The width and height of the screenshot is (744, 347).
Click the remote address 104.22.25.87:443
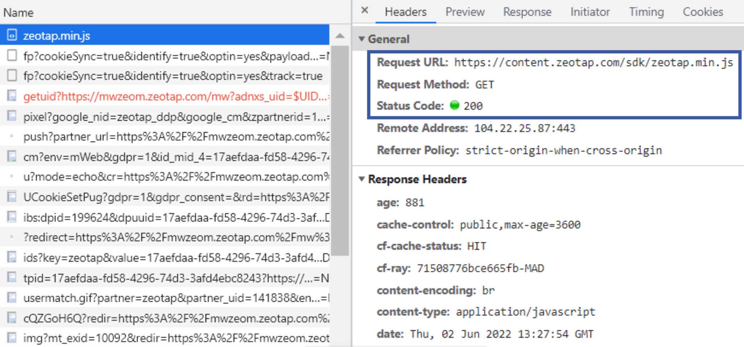click(x=525, y=128)
